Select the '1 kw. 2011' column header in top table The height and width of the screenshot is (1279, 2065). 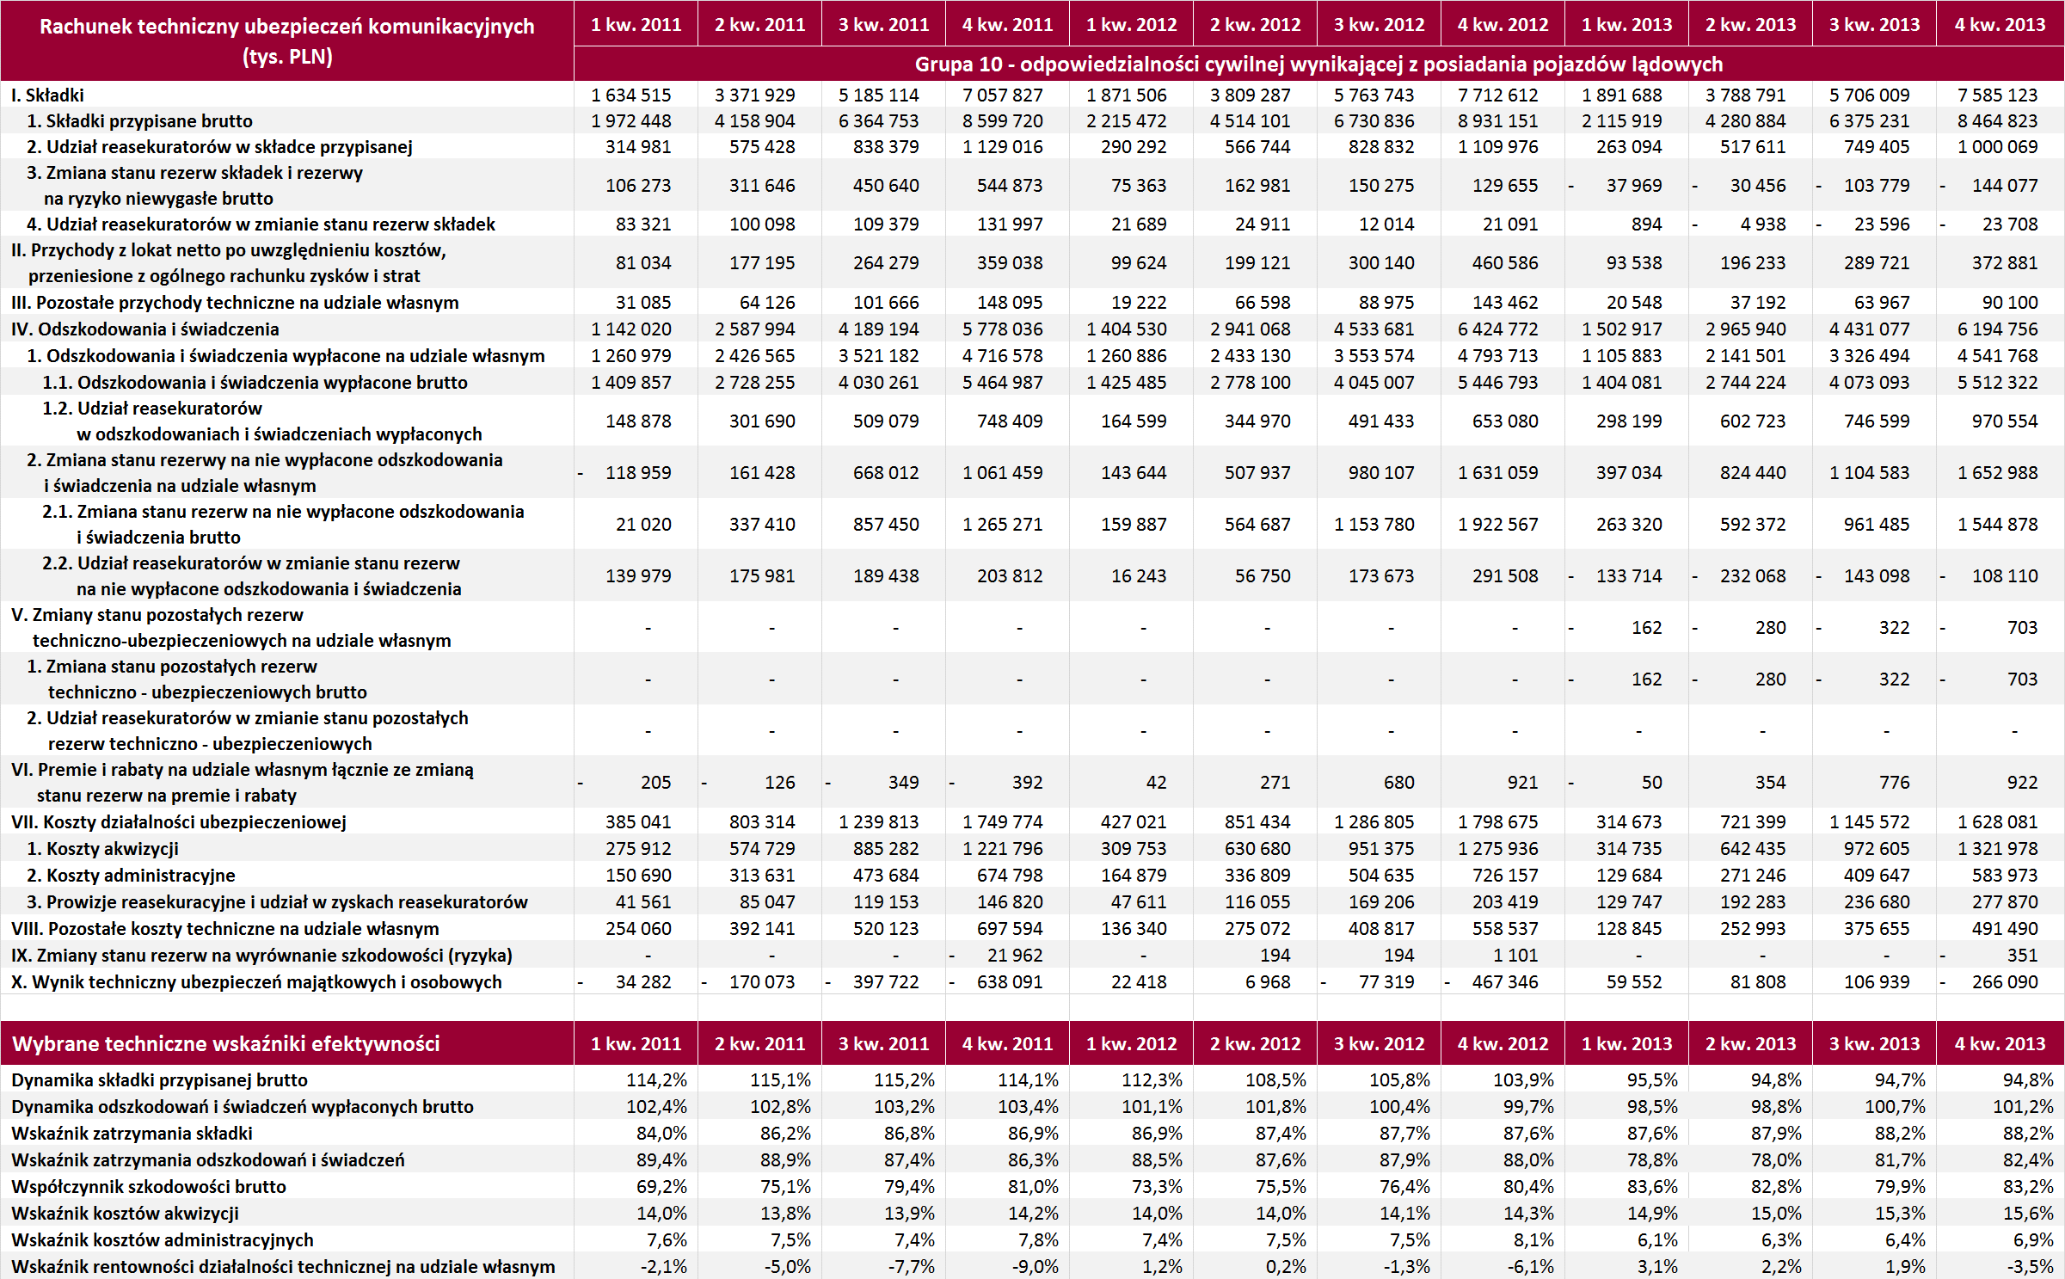tap(636, 25)
